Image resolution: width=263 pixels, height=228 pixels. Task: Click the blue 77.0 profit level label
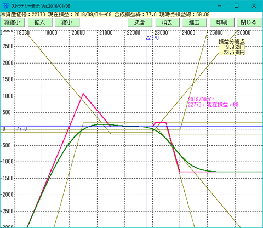point(22,129)
